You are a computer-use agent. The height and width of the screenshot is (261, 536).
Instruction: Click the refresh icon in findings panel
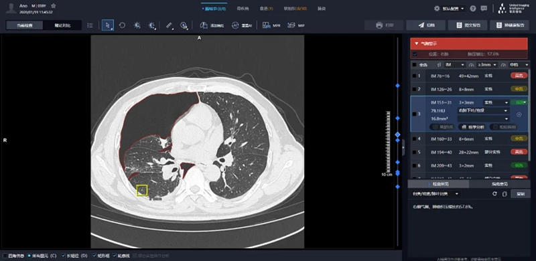coord(494,194)
